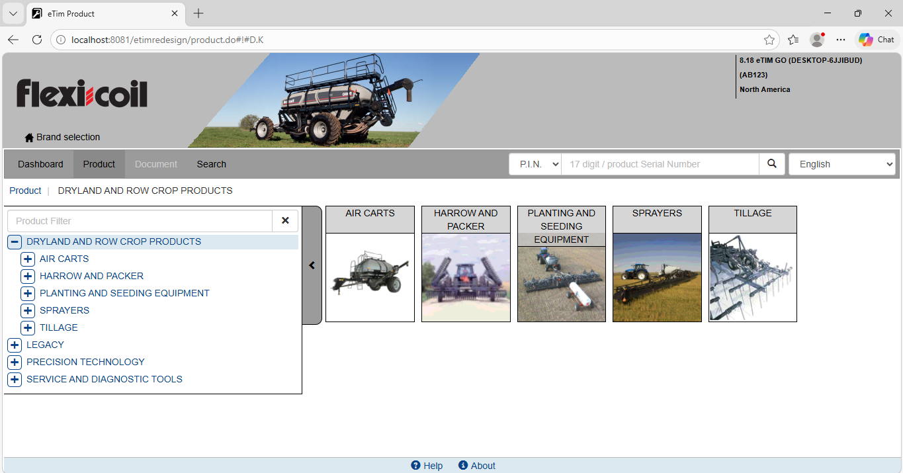
Task: Open the P.I.N. search type dropdown
Action: (x=535, y=164)
